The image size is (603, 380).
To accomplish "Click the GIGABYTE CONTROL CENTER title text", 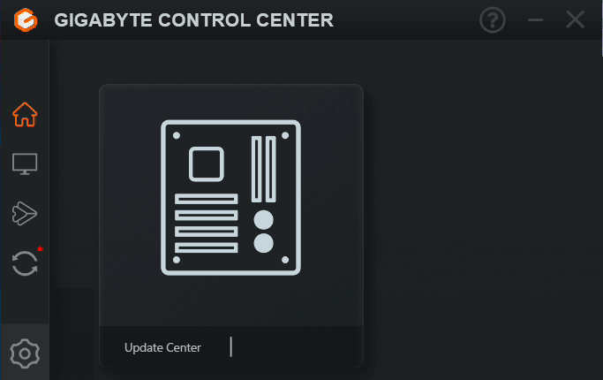I will [x=194, y=20].
